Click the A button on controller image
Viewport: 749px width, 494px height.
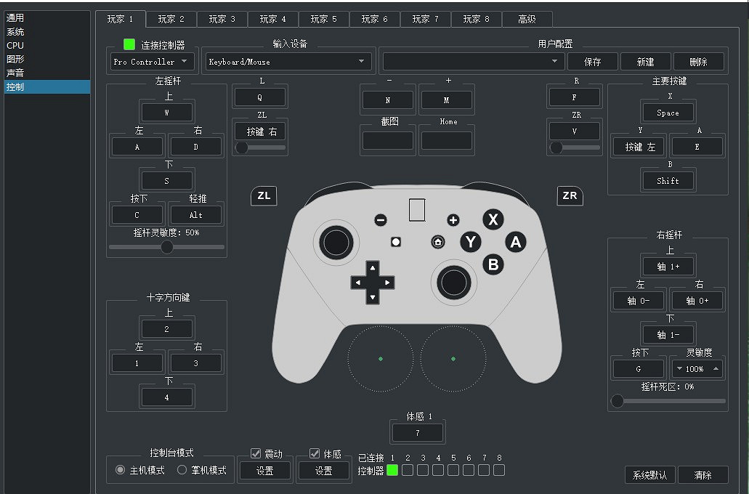coord(516,242)
